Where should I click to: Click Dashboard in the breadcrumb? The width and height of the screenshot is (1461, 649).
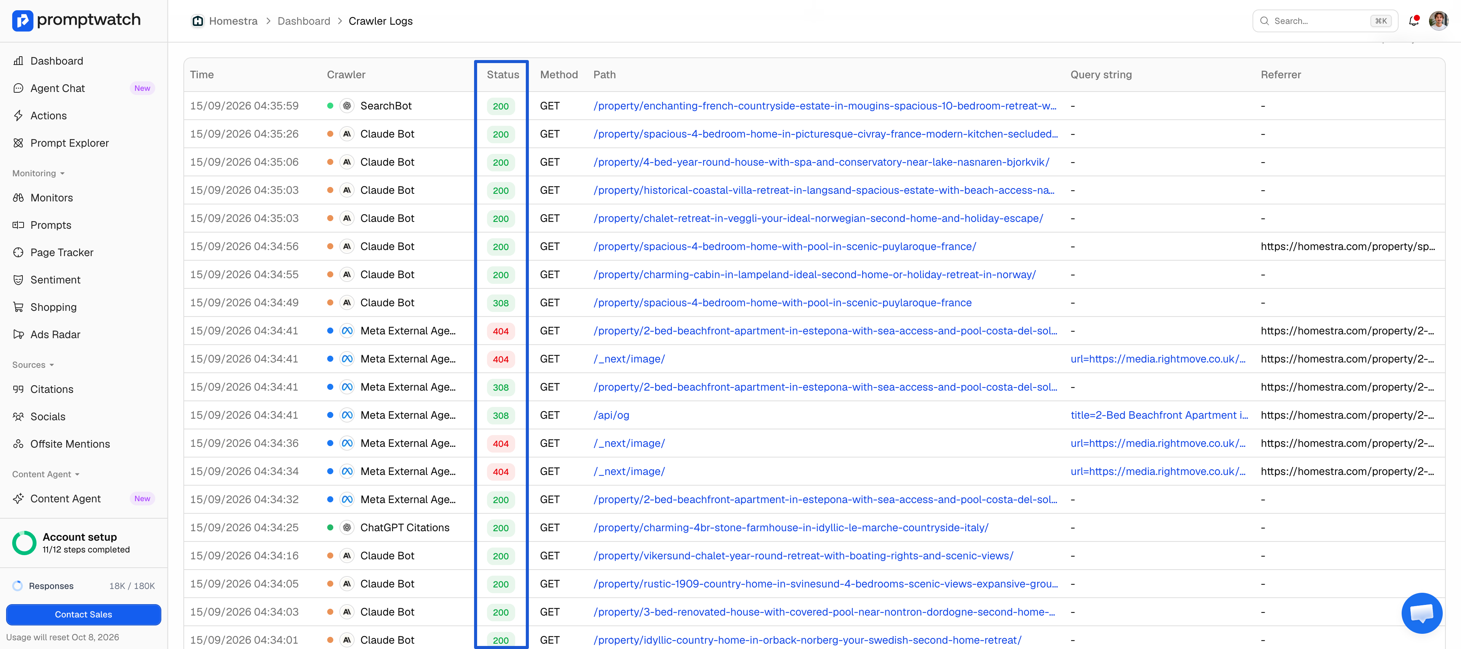304,21
